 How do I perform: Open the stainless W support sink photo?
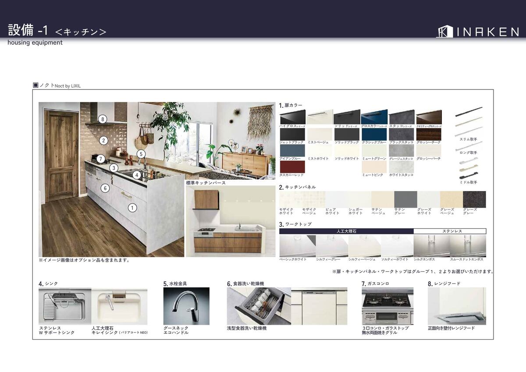(x=65, y=306)
